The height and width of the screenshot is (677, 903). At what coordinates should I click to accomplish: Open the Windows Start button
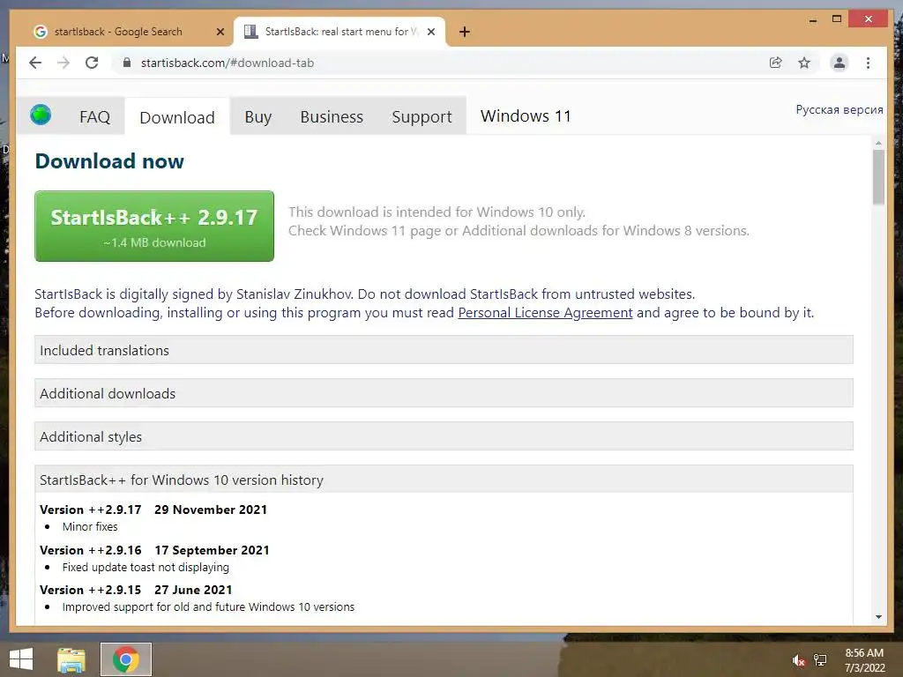21,659
